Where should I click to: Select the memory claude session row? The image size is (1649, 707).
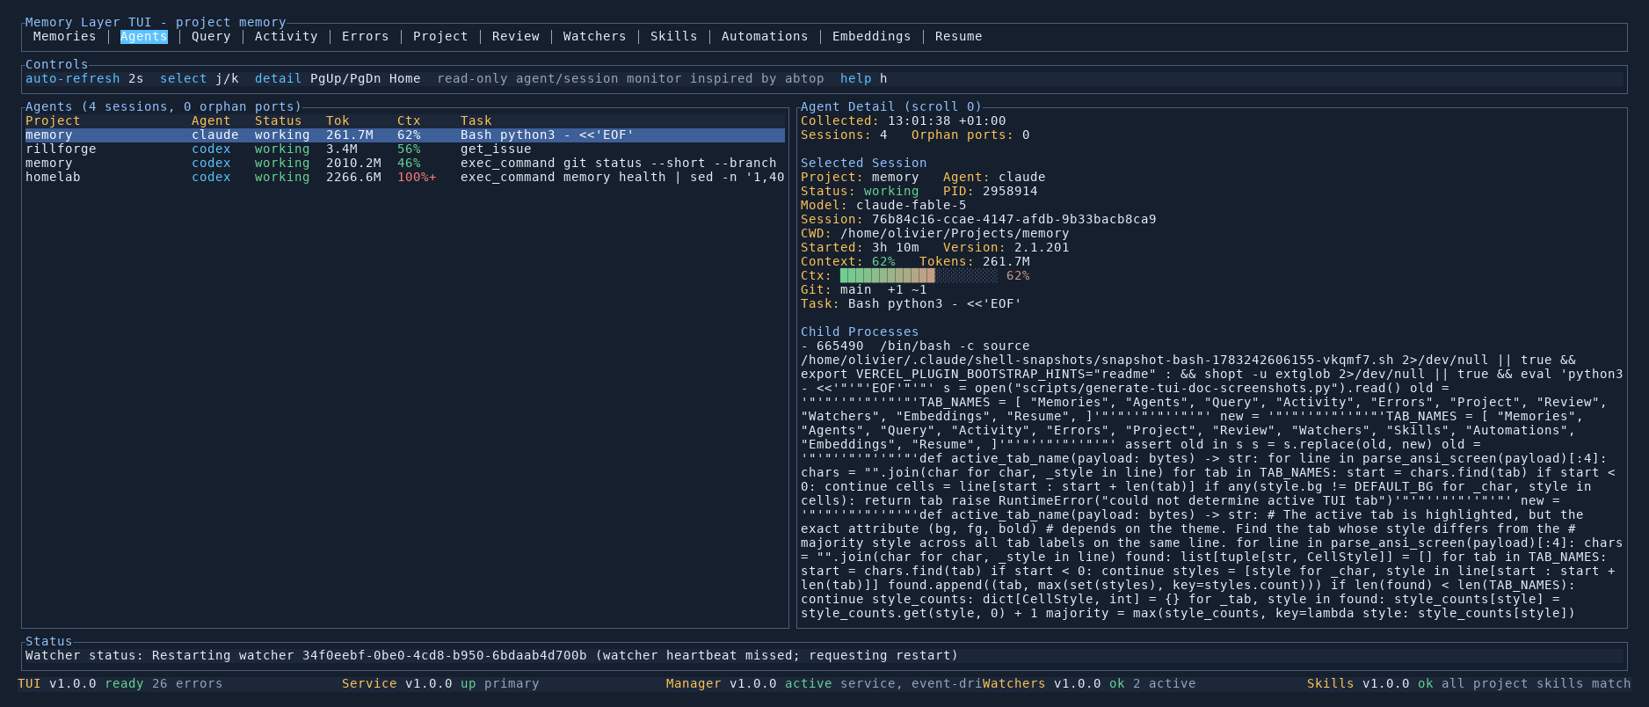[405, 135]
